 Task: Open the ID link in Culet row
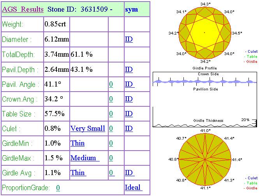(129, 128)
